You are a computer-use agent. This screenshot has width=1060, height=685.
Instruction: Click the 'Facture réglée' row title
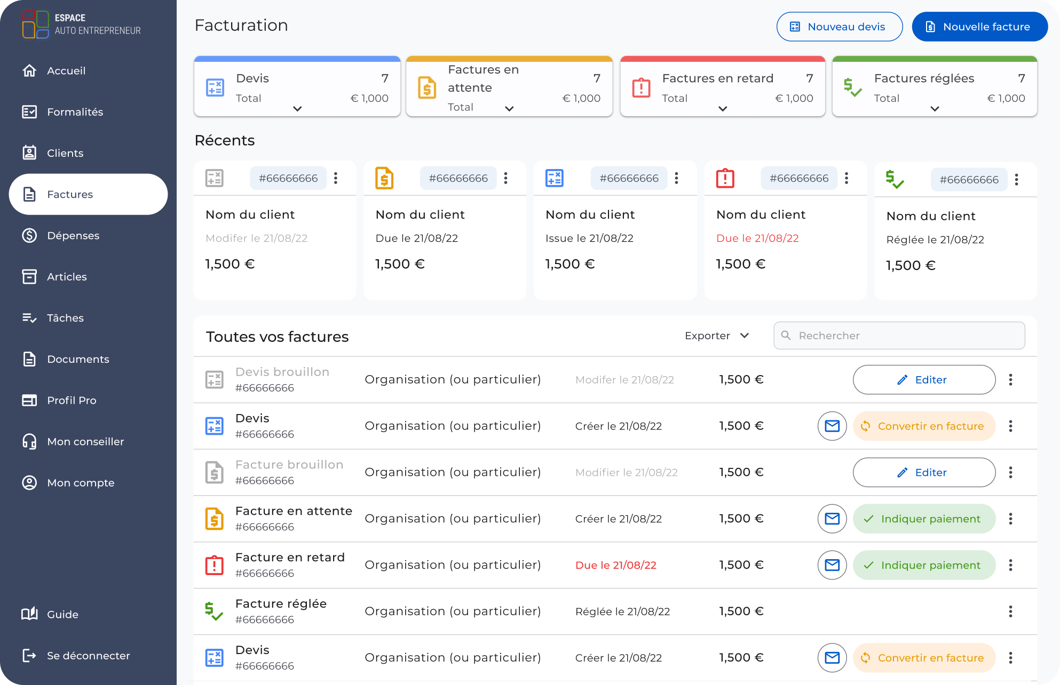[x=281, y=604]
